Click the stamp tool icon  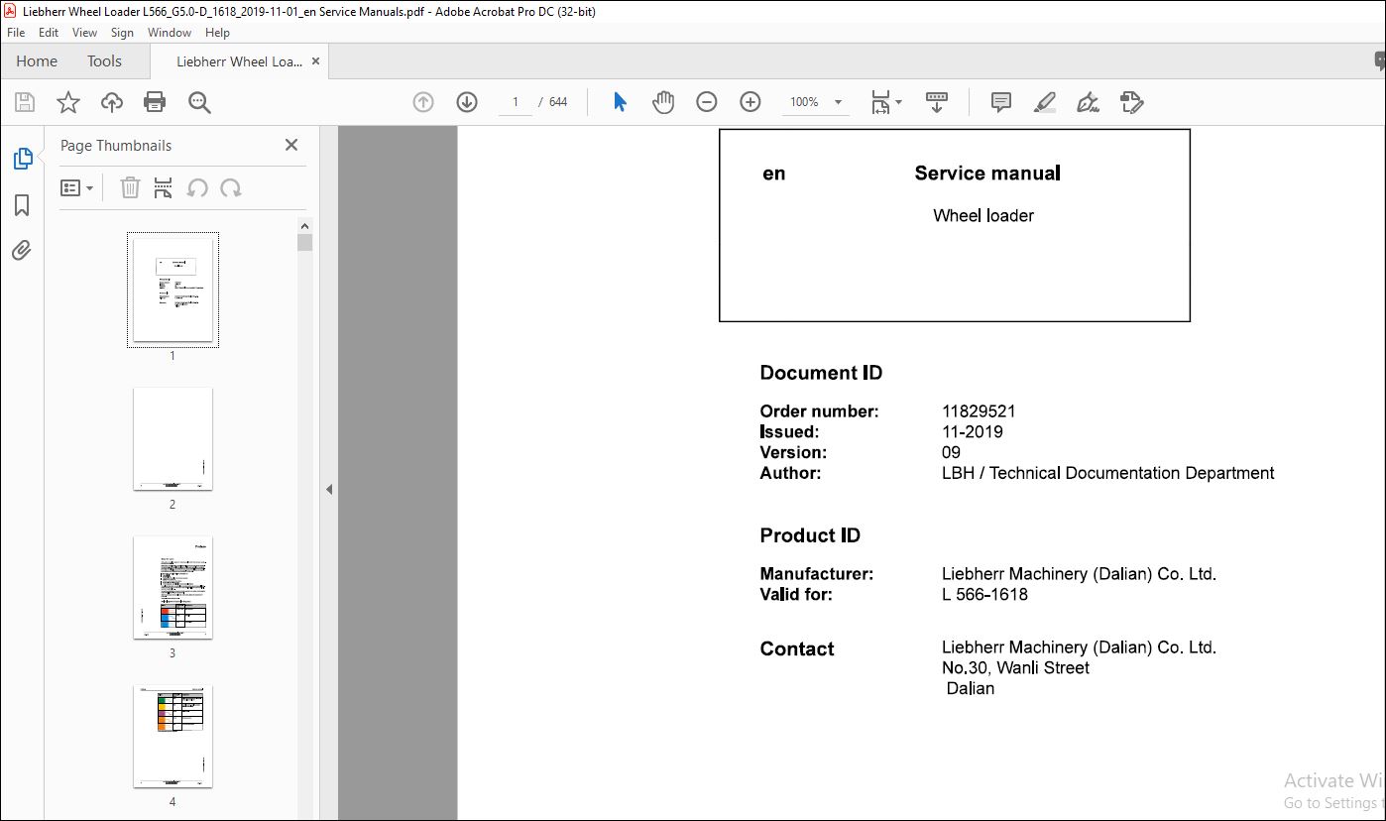click(1131, 102)
